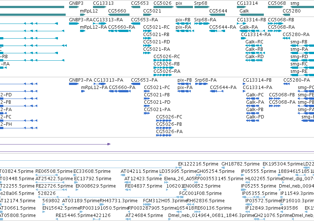This screenshot has height=221, width=314.
Task: Select the CG13313 gene label
Action: point(103,3)
